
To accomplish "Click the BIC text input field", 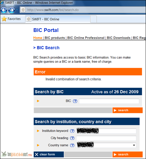I will [x=109, y=101].
